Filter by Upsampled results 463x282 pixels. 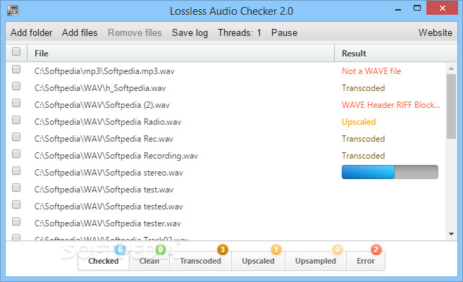[x=316, y=261]
